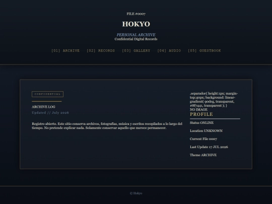
Task: Click the PERSONAL ARCHIVE subtitle
Action: (136, 35)
